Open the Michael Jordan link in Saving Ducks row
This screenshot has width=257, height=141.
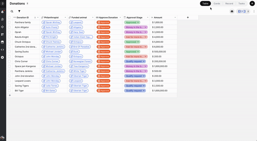coord(52,52)
